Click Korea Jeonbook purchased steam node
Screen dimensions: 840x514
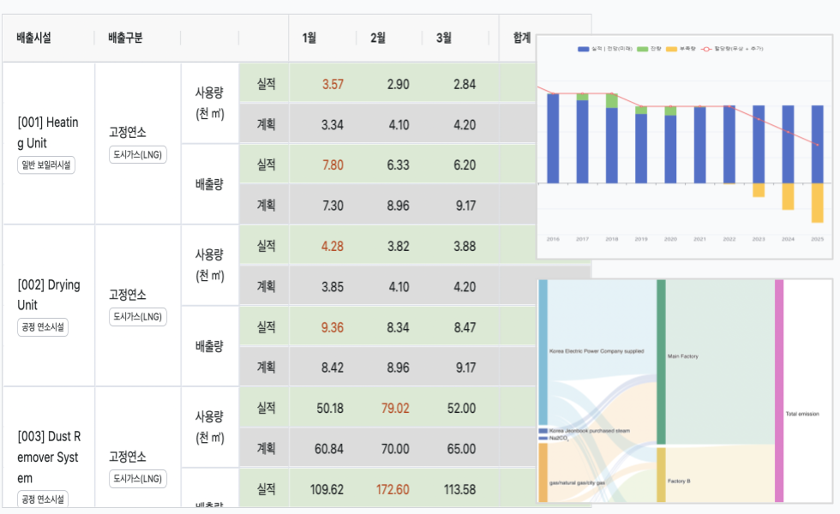543,430
